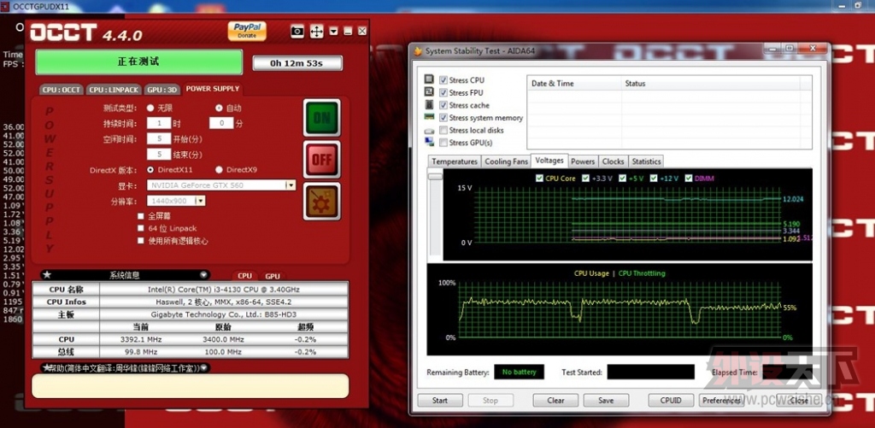875x428 pixels.
Task: Switch to the CPU : LINPACK tab
Action: (x=115, y=90)
